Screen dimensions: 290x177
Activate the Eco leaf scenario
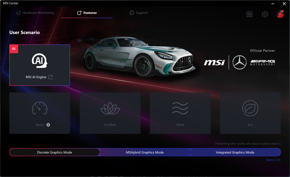click(x=250, y=113)
